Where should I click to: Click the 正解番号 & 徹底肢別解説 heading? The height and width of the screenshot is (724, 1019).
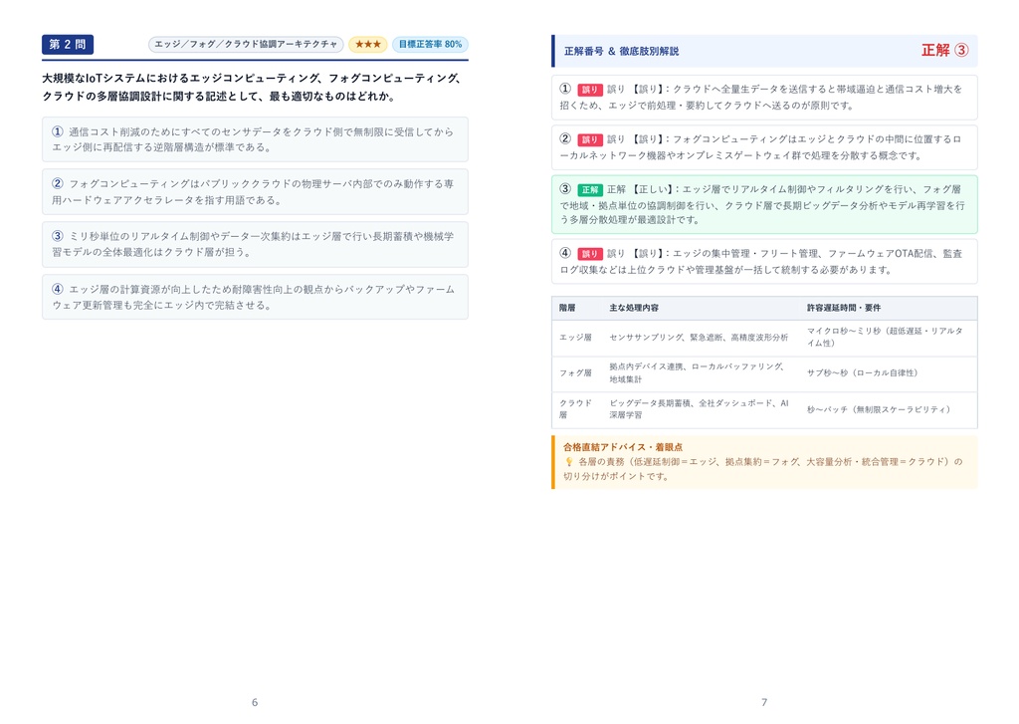click(621, 51)
